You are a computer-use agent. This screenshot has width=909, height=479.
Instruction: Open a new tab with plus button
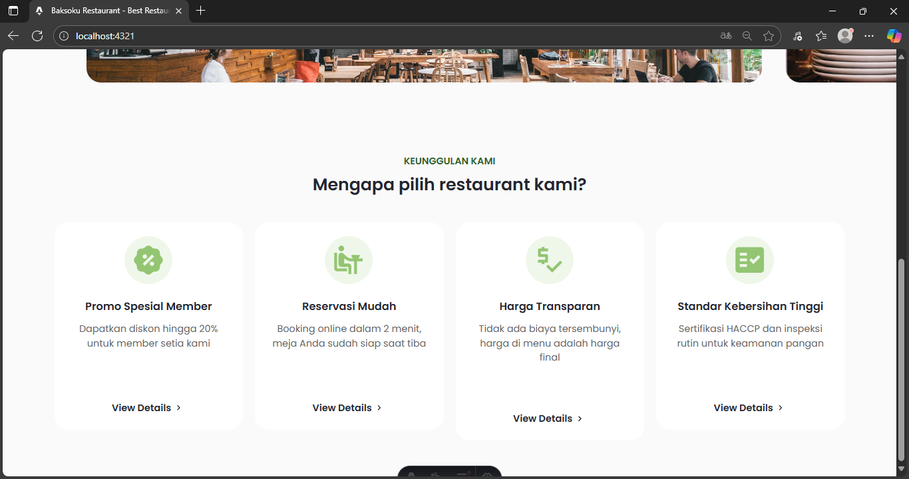(x=201, y=11)
